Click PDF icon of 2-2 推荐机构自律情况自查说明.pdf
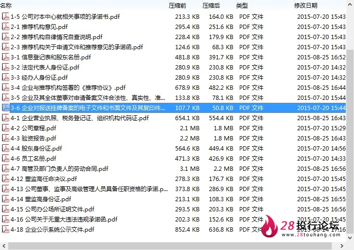 tap(5, 37)
